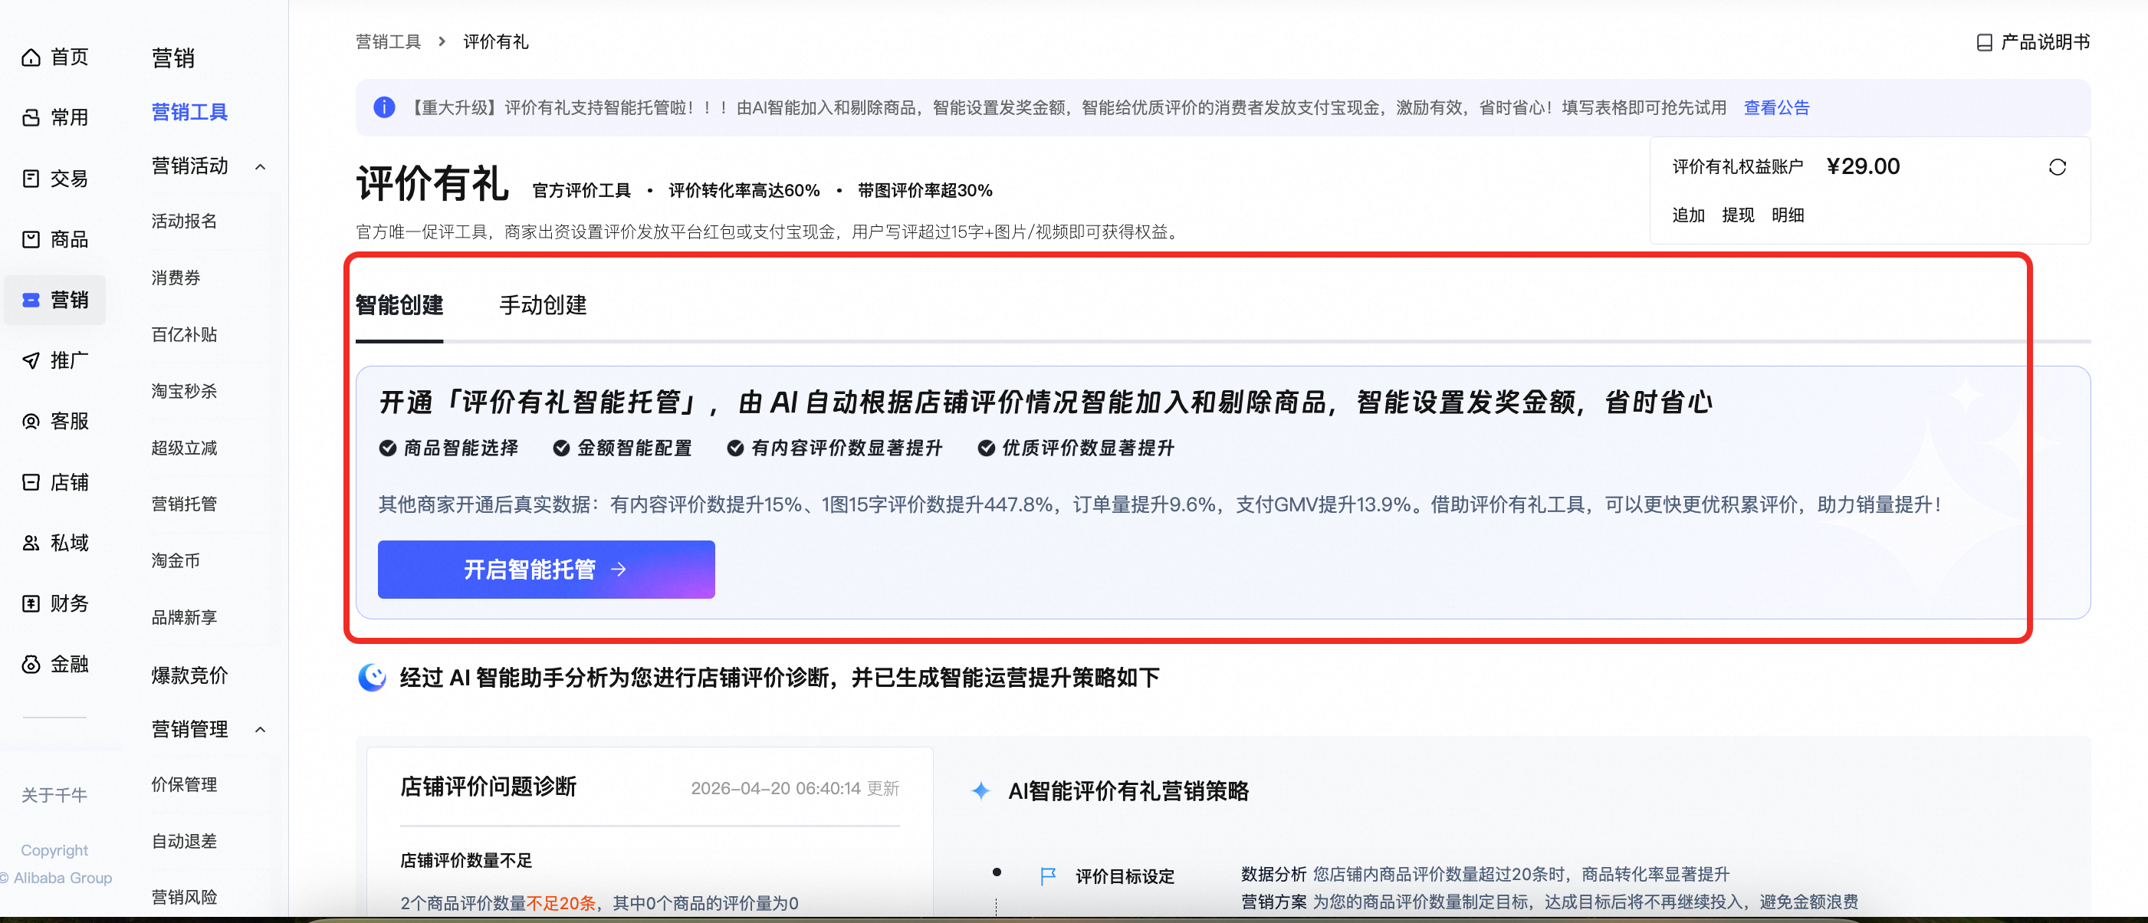Screen dimensions: 2148x923
Task: Open the 首页 home icon
Action: pyautogui.click(x=31, y=57)
